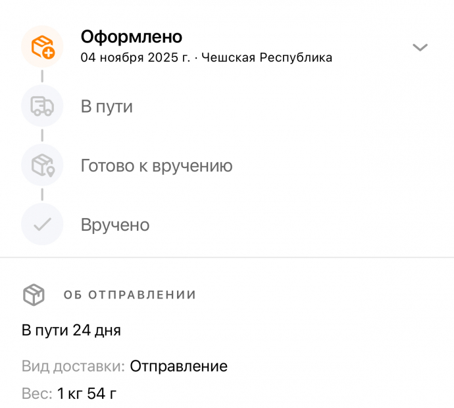
Task: Click the В пути 24 дня text
Action: [71, 330]
